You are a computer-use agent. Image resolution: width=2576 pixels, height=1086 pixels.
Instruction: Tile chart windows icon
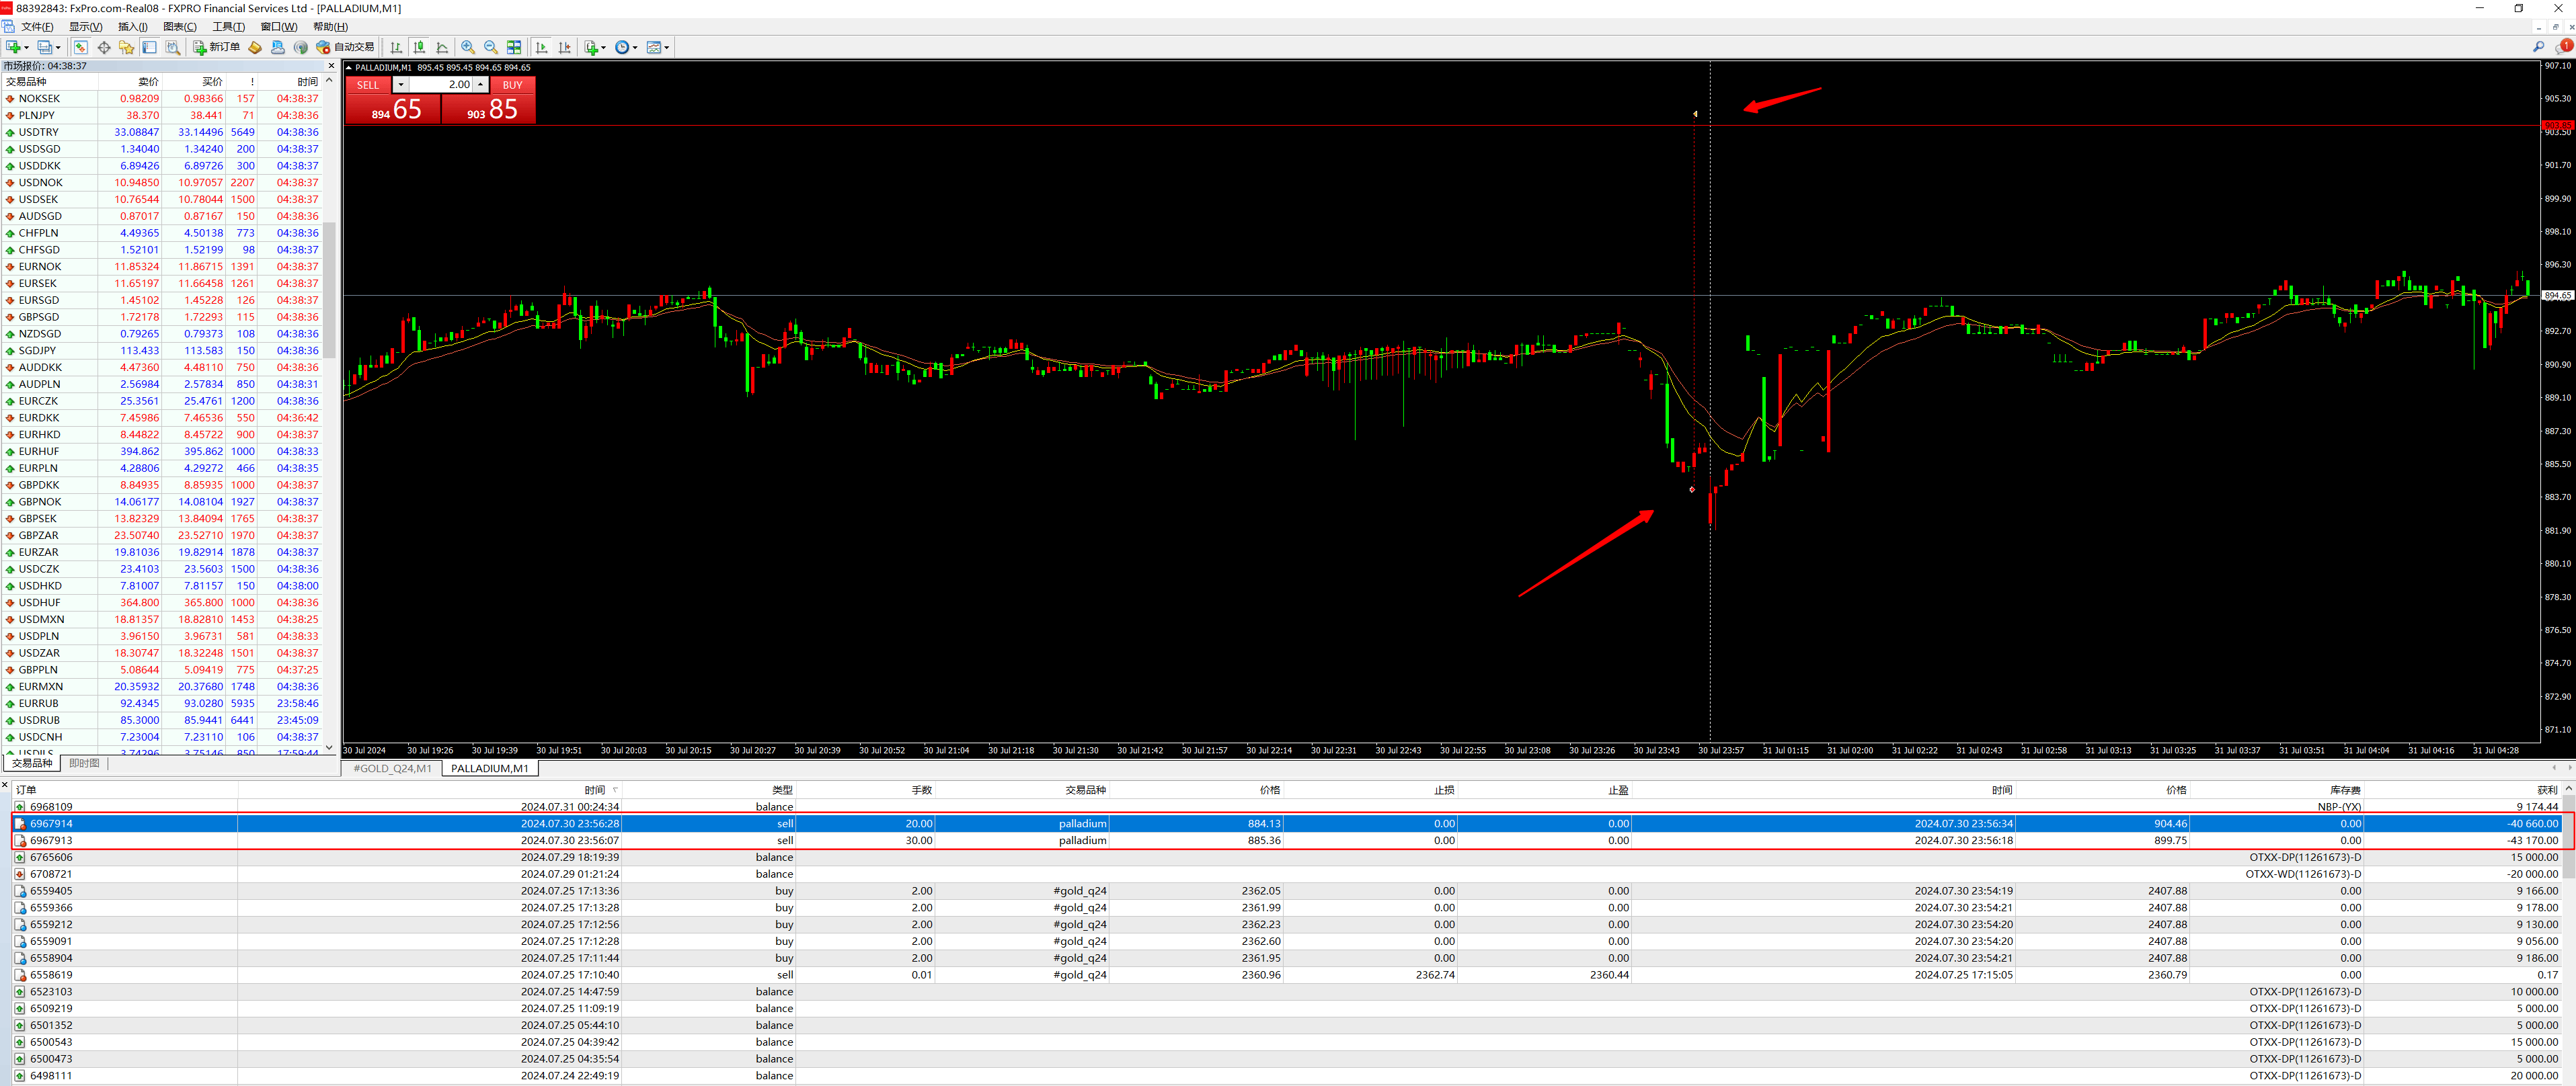tap(514, 47)
